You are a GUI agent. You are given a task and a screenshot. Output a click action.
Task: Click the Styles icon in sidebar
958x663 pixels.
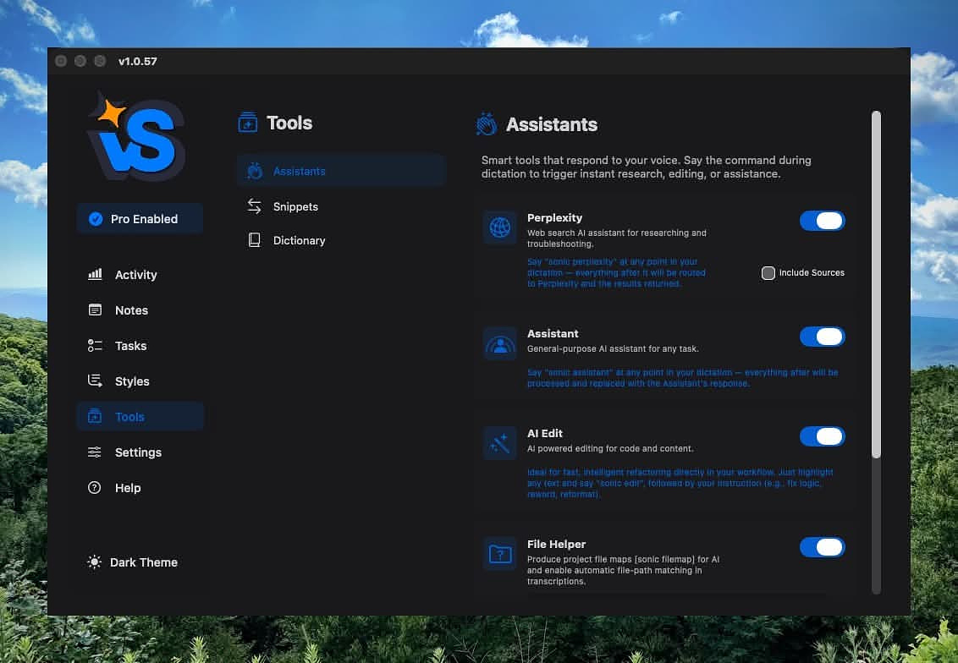pos(95,381)
